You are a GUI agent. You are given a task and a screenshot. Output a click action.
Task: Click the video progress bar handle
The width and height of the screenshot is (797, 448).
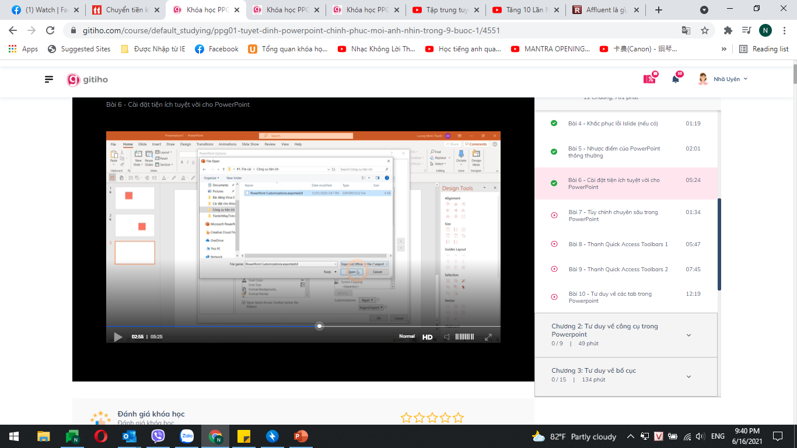tap(319, 326)
